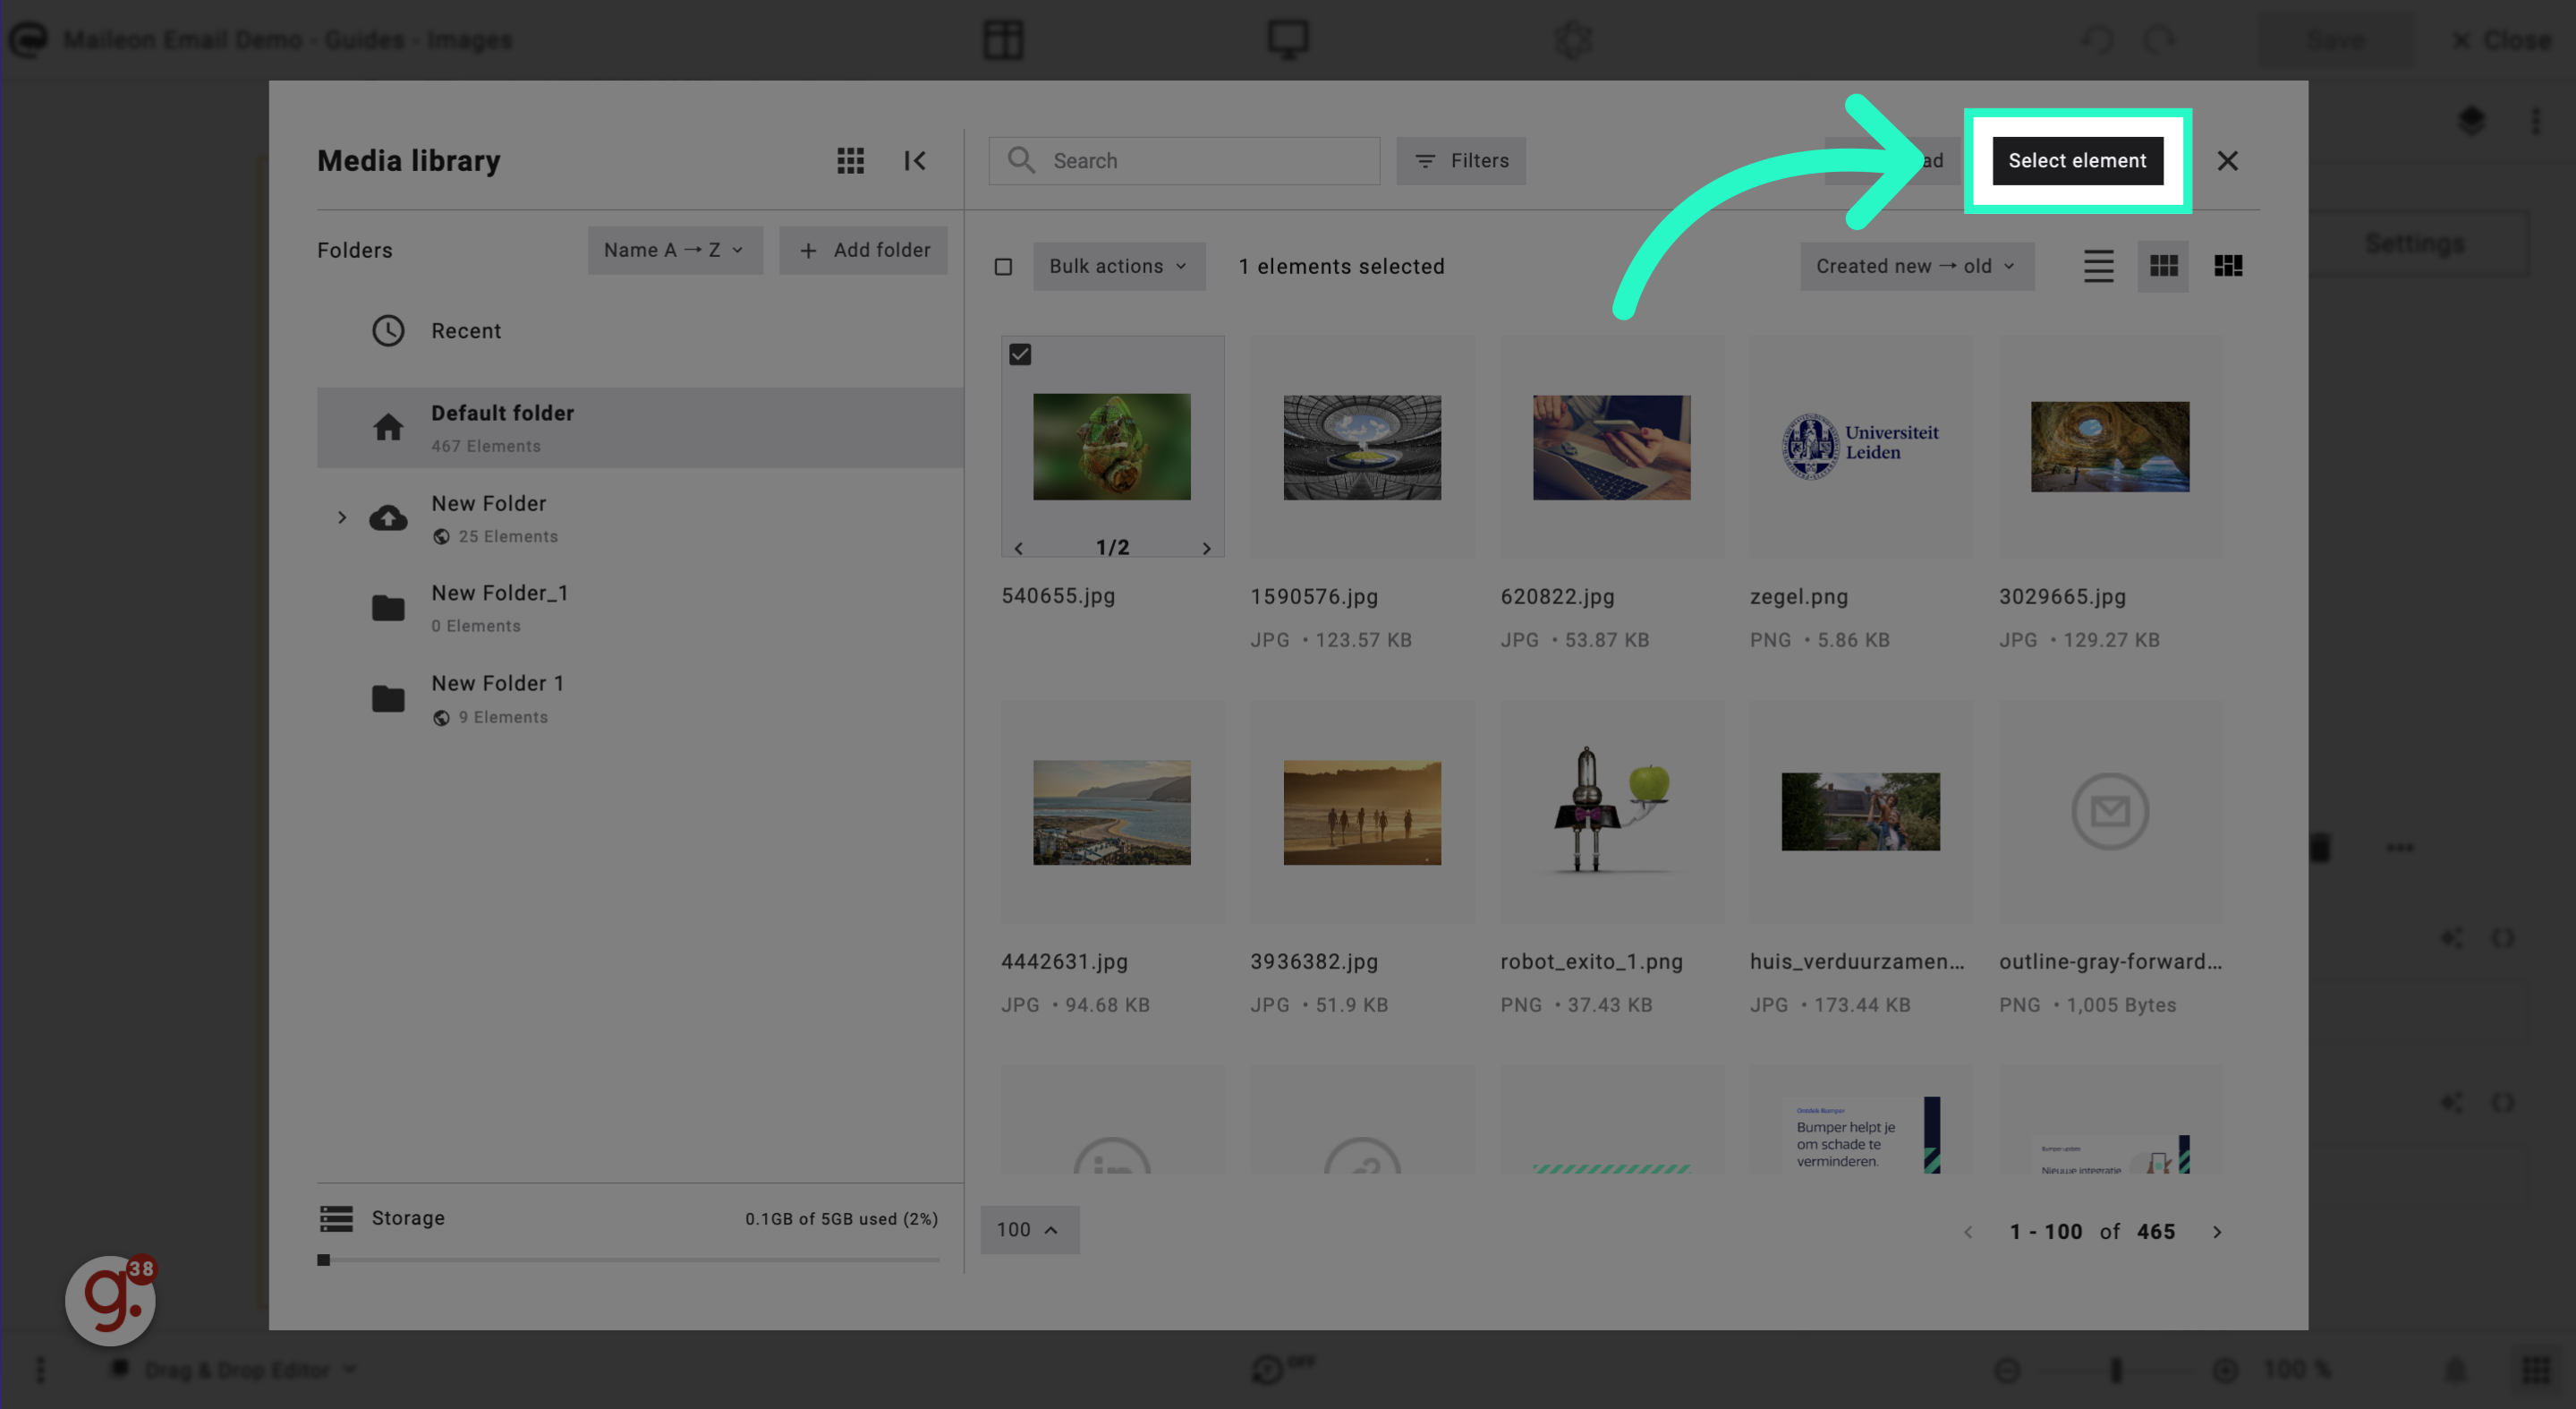Click the Add folder button
The image size is (2576, 1409).
863,250
